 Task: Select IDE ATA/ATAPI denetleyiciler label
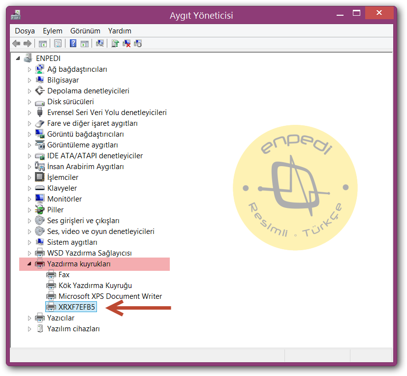[x=95, y=156]
